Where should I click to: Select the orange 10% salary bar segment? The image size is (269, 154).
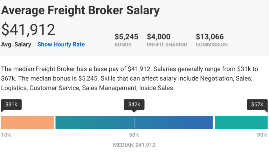click(x=27, y=122)
